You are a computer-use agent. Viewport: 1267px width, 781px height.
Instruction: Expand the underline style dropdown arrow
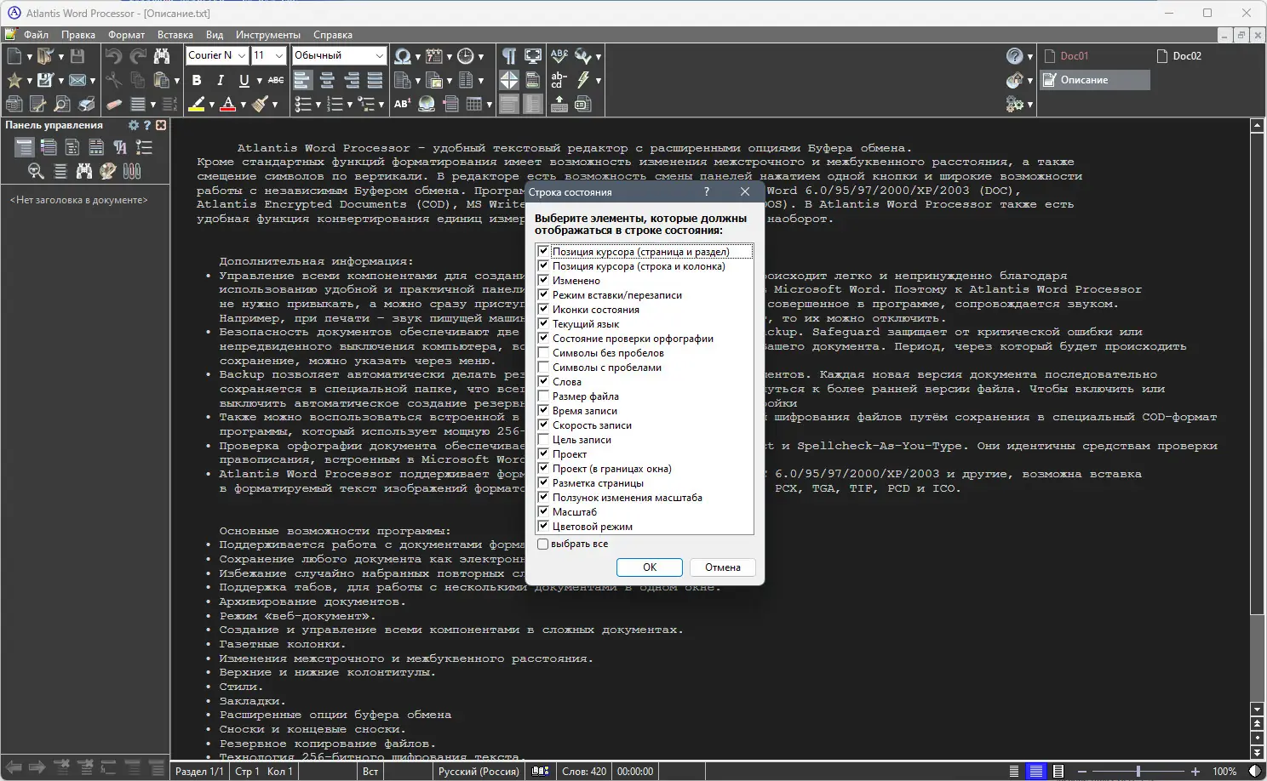pyautogui.click(x=259, y=80)
